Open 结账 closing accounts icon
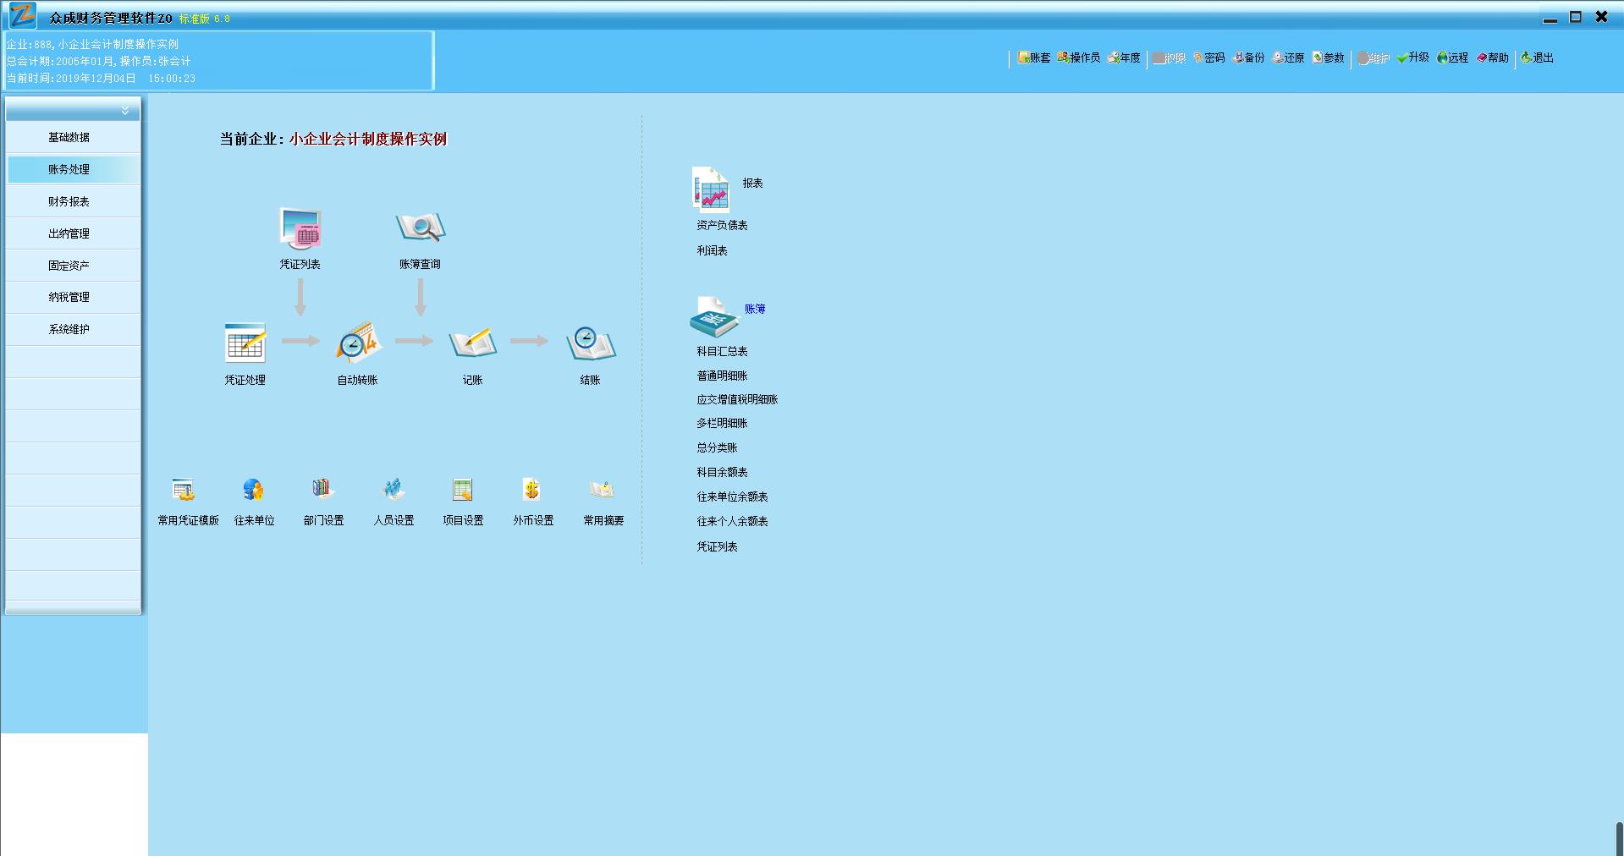 (x=591, y=343)
